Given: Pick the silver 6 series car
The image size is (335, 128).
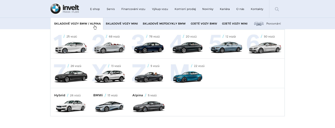Looking at the screenshot, I should (x=265, y=47).
